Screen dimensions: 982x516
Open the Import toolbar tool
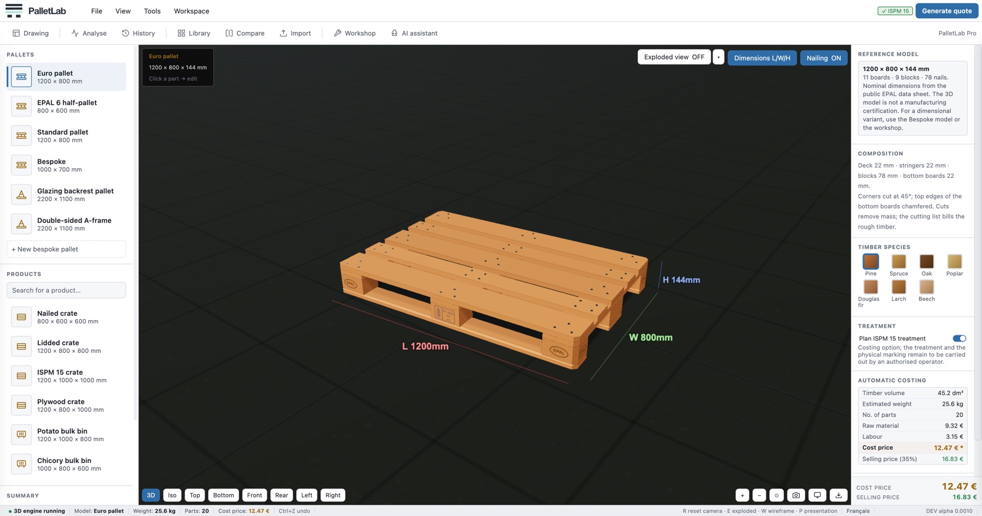[295, 33]
